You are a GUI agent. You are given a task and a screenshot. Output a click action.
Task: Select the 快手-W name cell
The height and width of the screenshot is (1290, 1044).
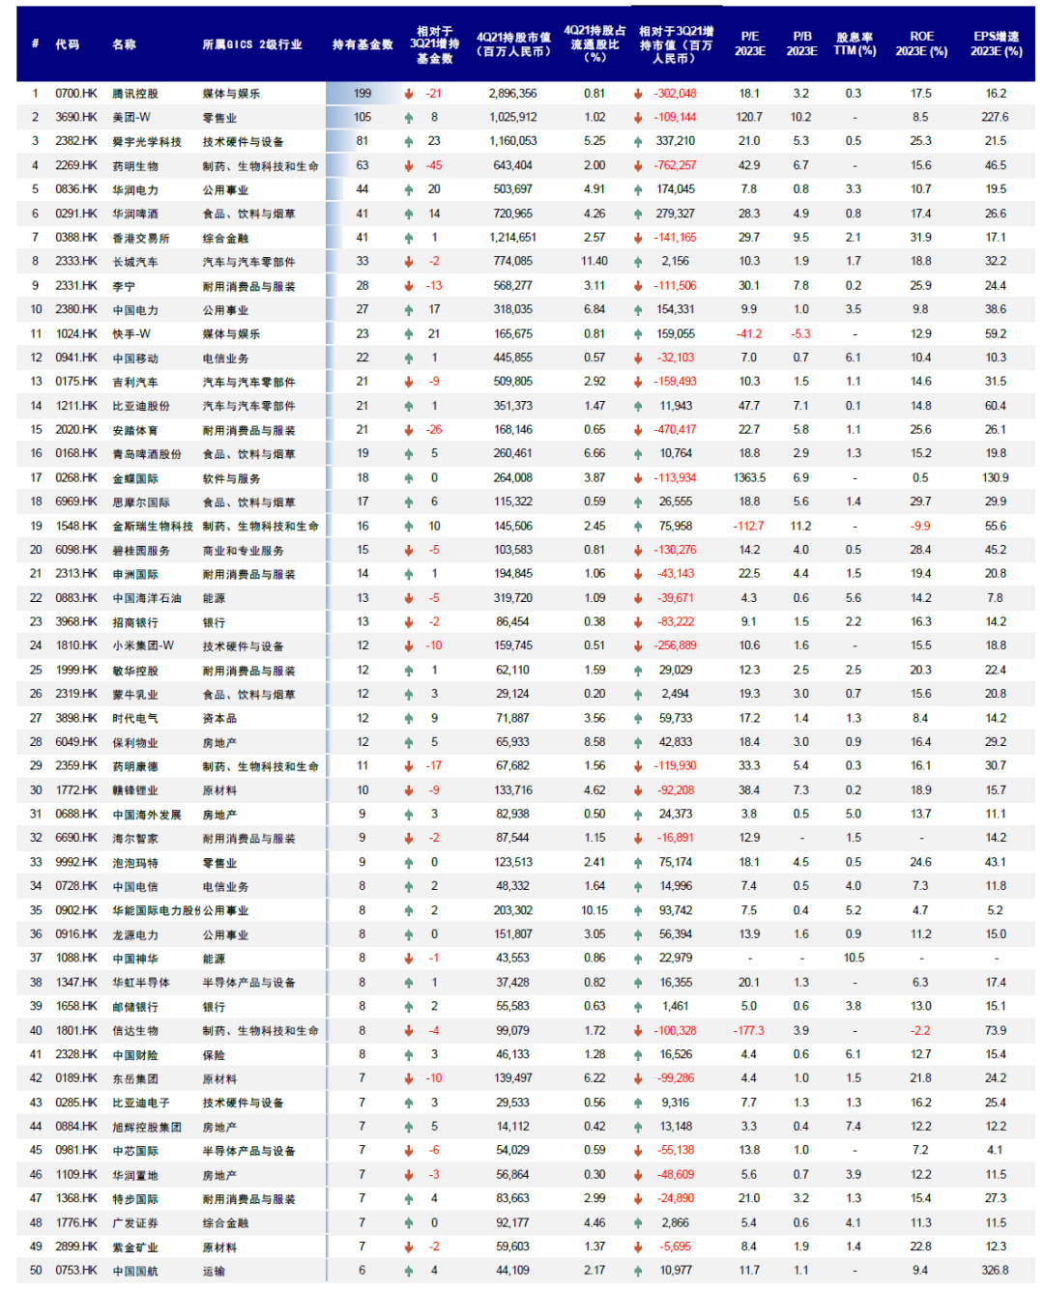131,333
